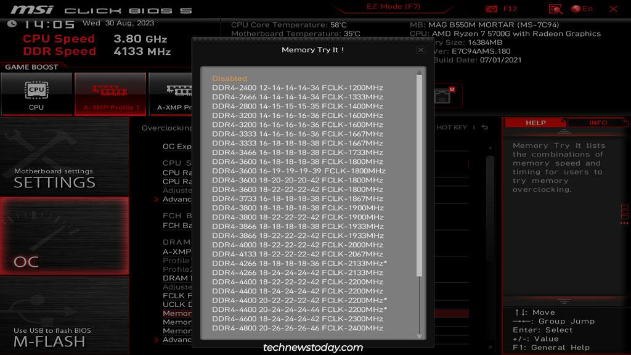Screen dimensions: 631x355
Task: Open the M-FLASH section
Action: click(64, 315)
